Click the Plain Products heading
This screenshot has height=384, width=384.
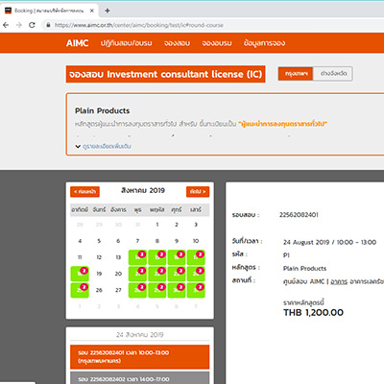[102, 110]
